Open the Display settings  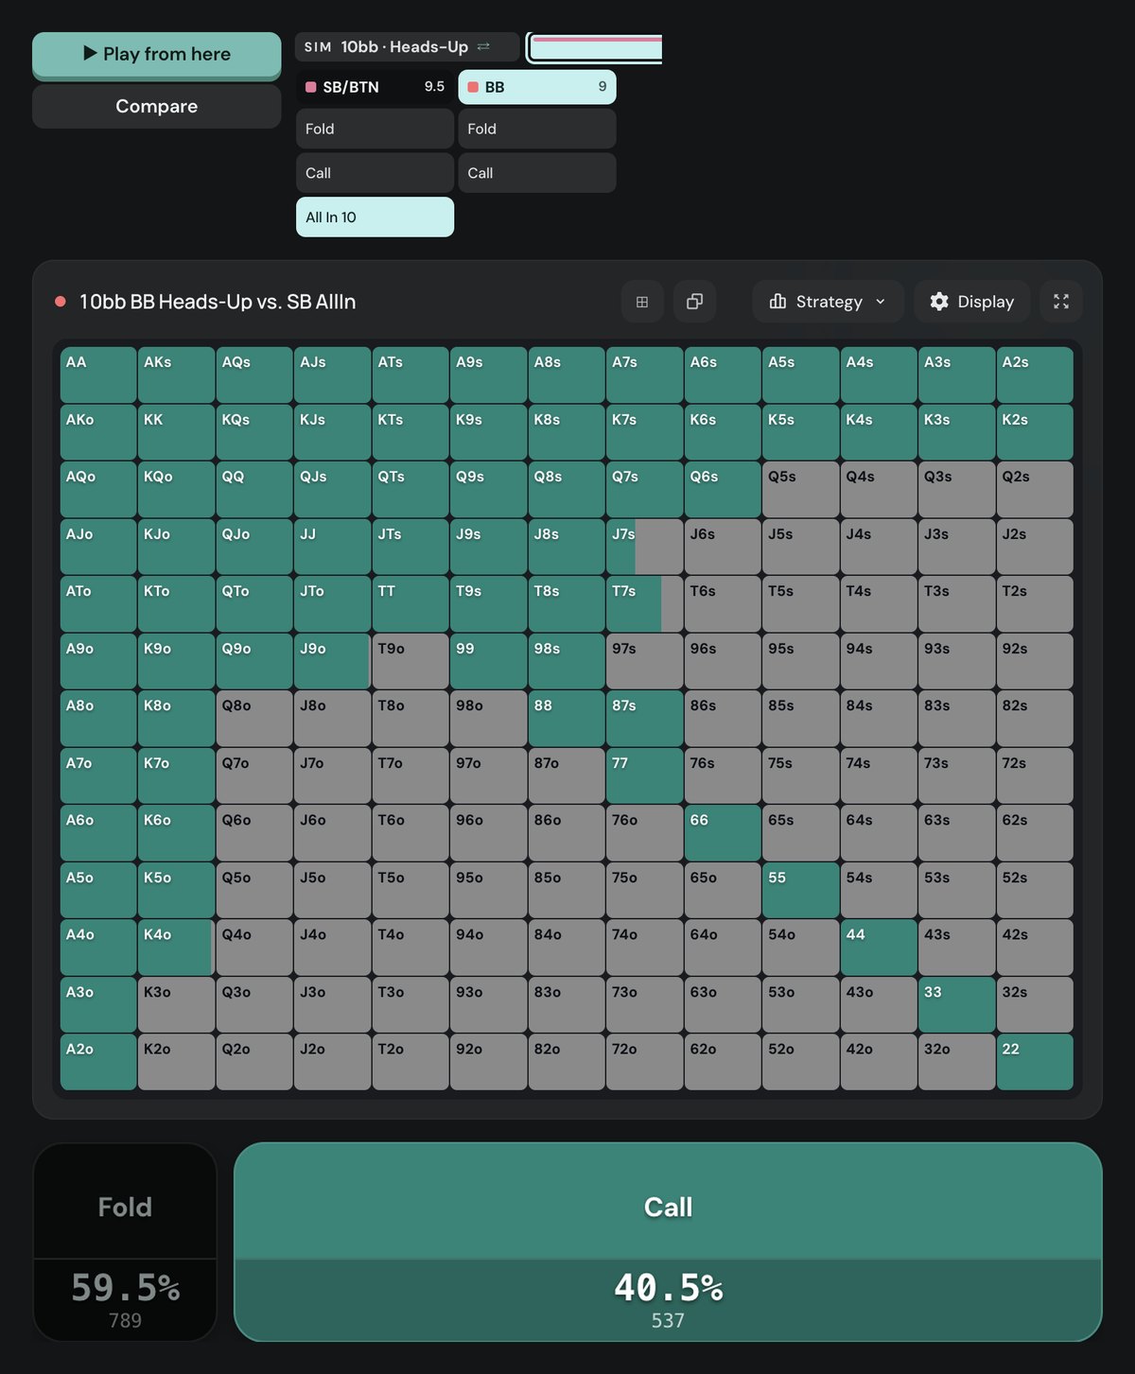972,302
